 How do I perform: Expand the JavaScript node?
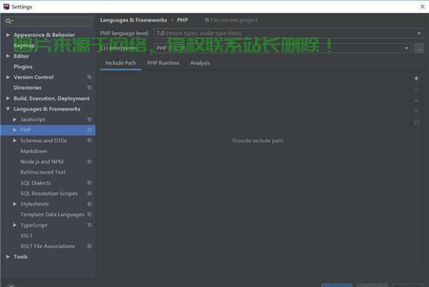tap(15, 120)
